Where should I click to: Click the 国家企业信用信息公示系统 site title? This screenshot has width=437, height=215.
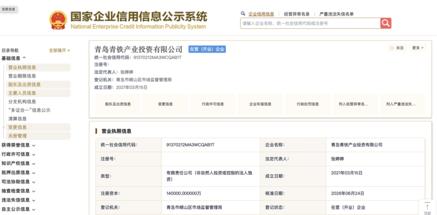[x=138, y=17]
